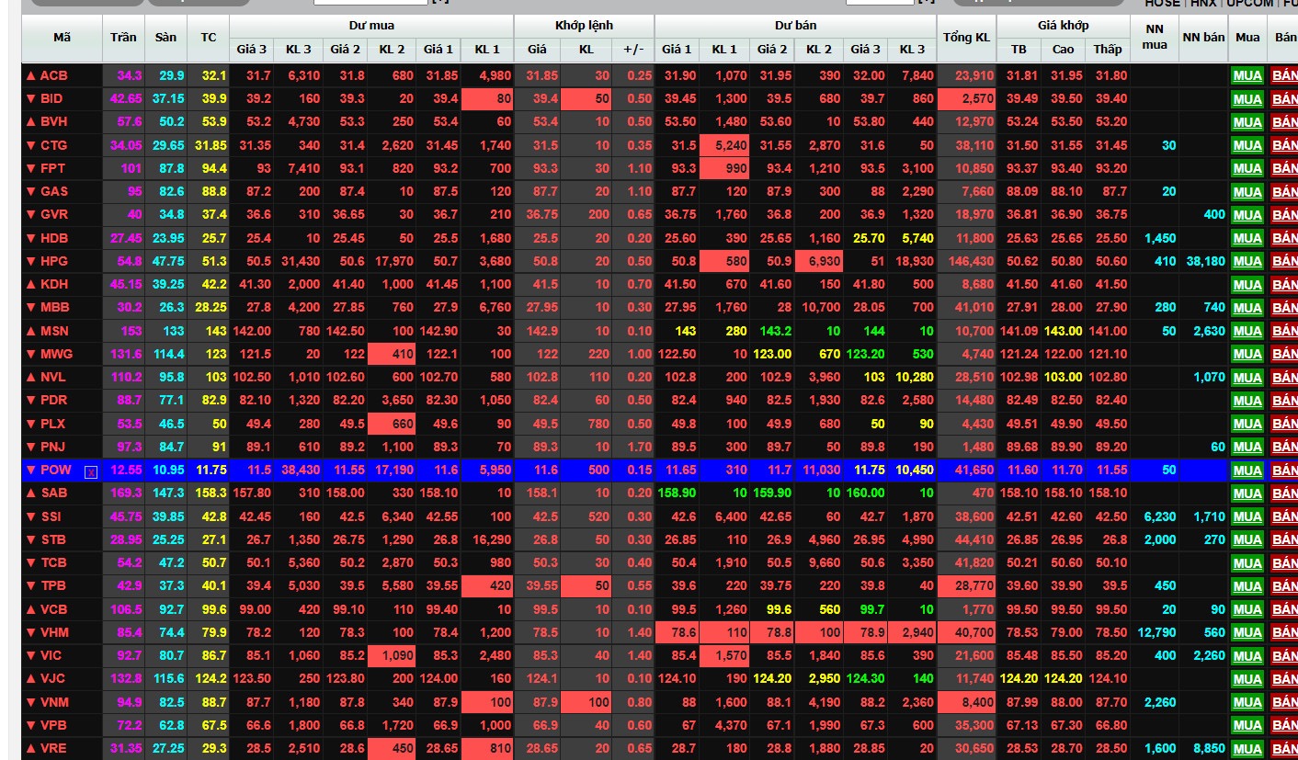Viewport: 1298px width, 760px height.
Task: Click the Tổng KL column header
Action: [x=966, y=38]
